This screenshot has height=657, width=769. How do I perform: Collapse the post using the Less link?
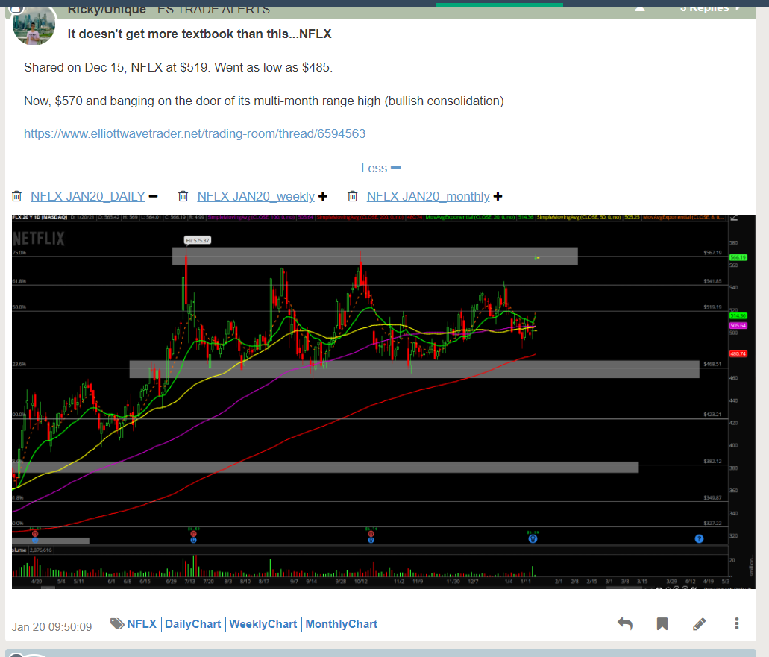pos(381,169)
